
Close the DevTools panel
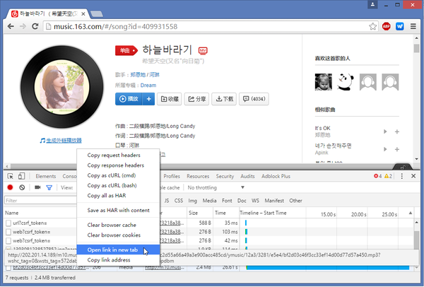click(x=413, y=176)
